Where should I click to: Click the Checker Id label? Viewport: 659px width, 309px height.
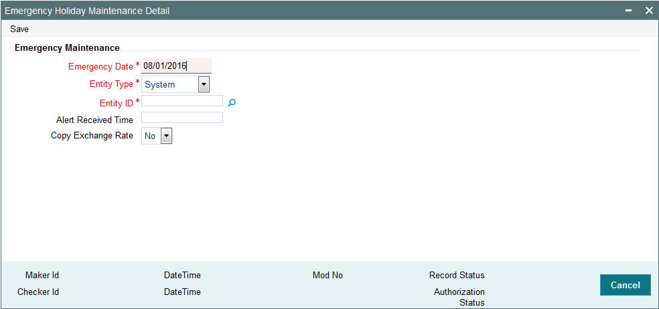point(38,292)
